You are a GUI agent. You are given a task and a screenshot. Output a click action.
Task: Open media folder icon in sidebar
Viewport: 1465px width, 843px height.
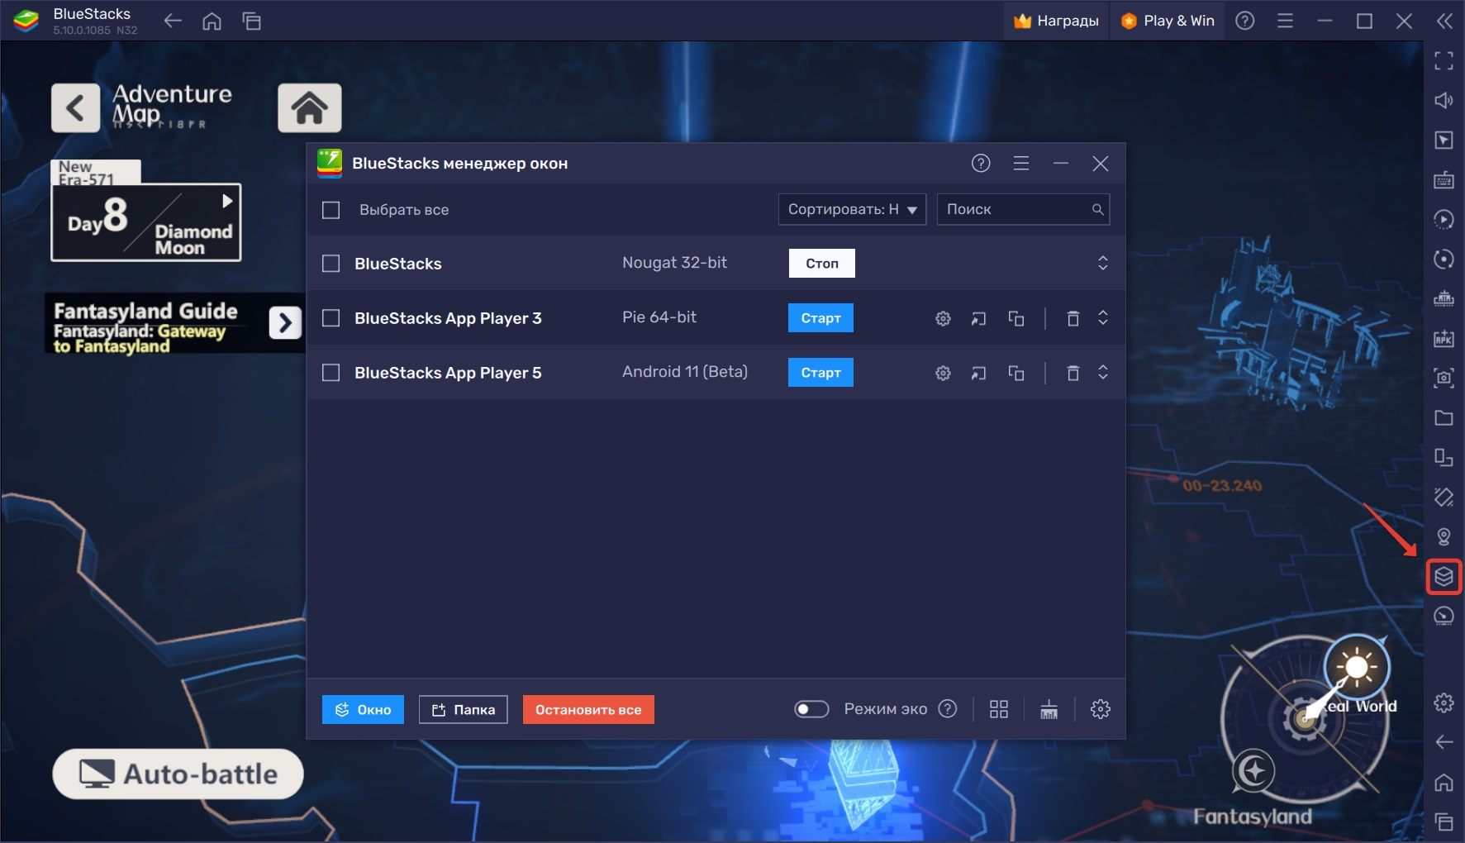click(x=1444, y=417)
